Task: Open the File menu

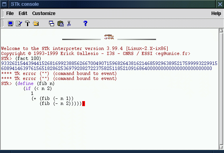Action: [10, 13]
